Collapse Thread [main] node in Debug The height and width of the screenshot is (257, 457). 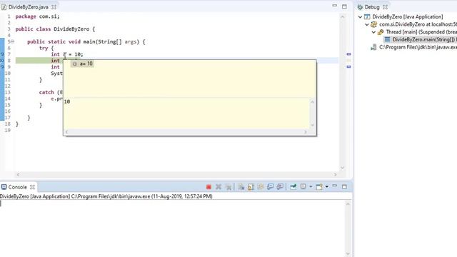[373, 32]
